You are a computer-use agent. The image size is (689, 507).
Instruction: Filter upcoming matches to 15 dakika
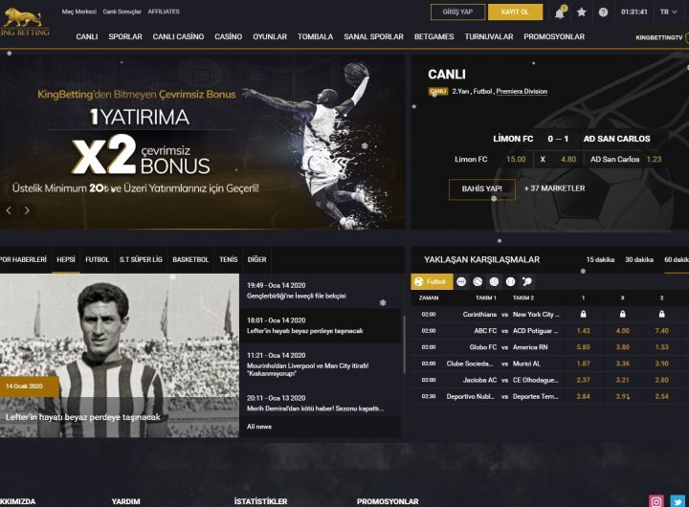(x=600, y=259)
